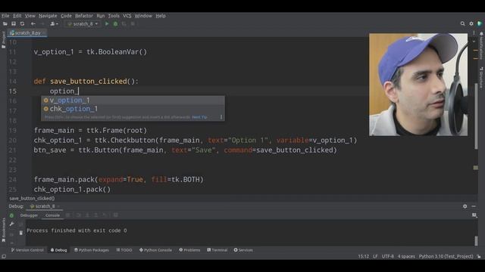This screenshot has height=272, width=485.
Task: Change the UTF-8 file encoding
Action: (x=387, y=257)
